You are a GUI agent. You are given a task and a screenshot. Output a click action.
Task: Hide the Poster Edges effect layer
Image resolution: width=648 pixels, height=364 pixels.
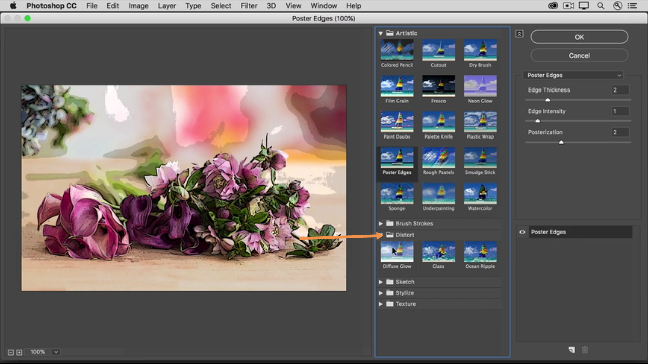[522, 232]
